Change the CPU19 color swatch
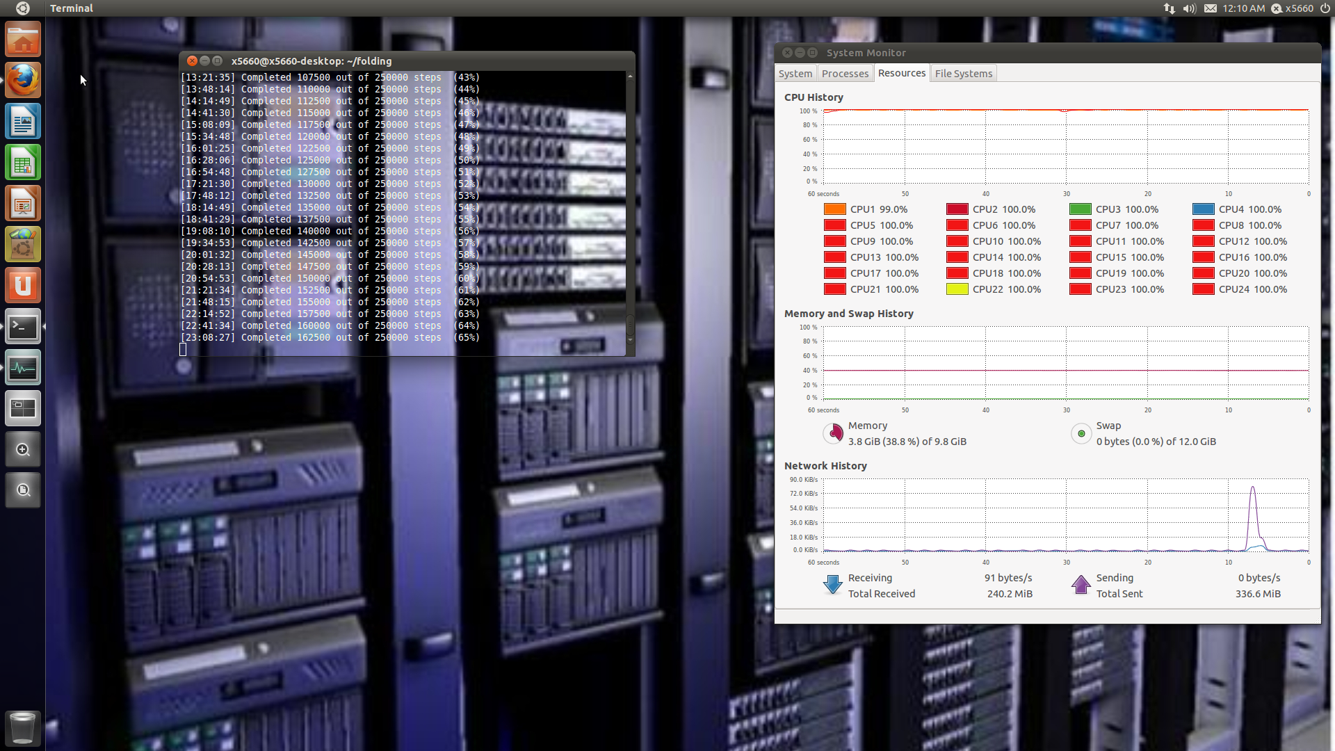This screenshot has height=751, width=1335. click(1081, 273)
